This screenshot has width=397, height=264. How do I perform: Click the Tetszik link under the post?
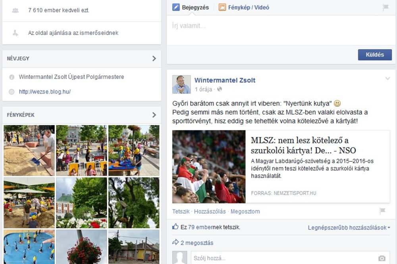(x=181, y=211)
